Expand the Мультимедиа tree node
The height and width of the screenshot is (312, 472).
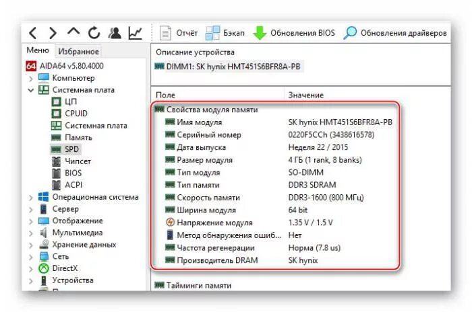(x=31, y=233)
